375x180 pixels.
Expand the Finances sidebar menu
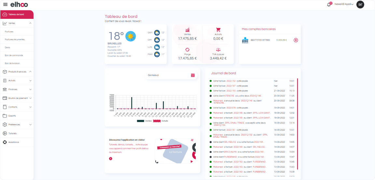tap(30, 89)
